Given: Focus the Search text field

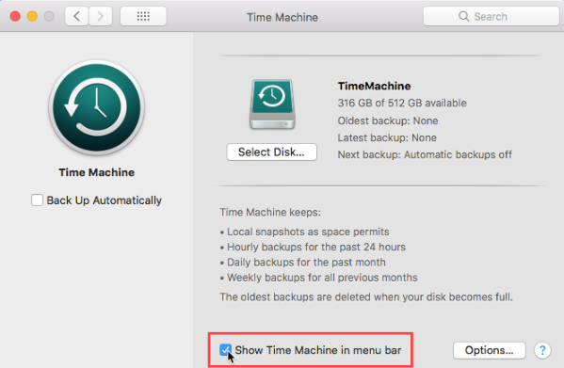Looking at the screenshot, I should tap(491, 16).
